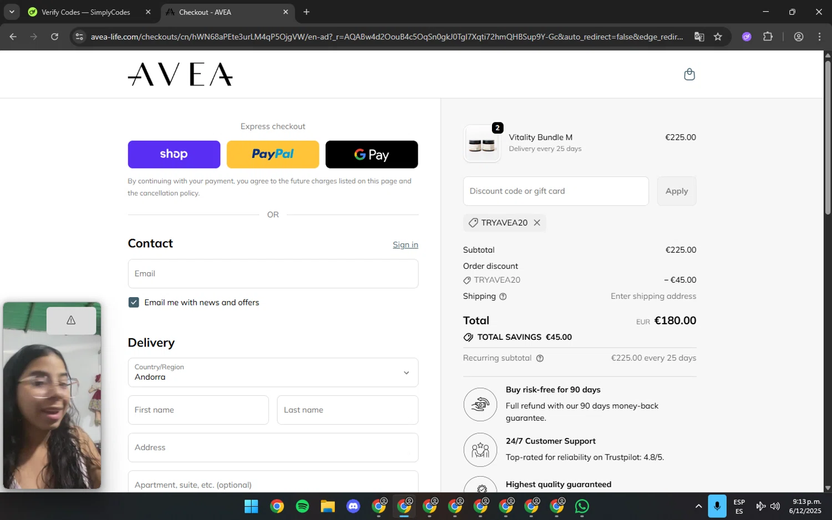Focus the First name field
The height and width of the screenshot is (520, 832).
[x=199, y=410]
